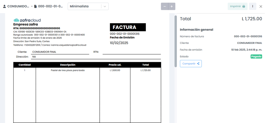Click the printer icon on Imprimir

[244, 6]
